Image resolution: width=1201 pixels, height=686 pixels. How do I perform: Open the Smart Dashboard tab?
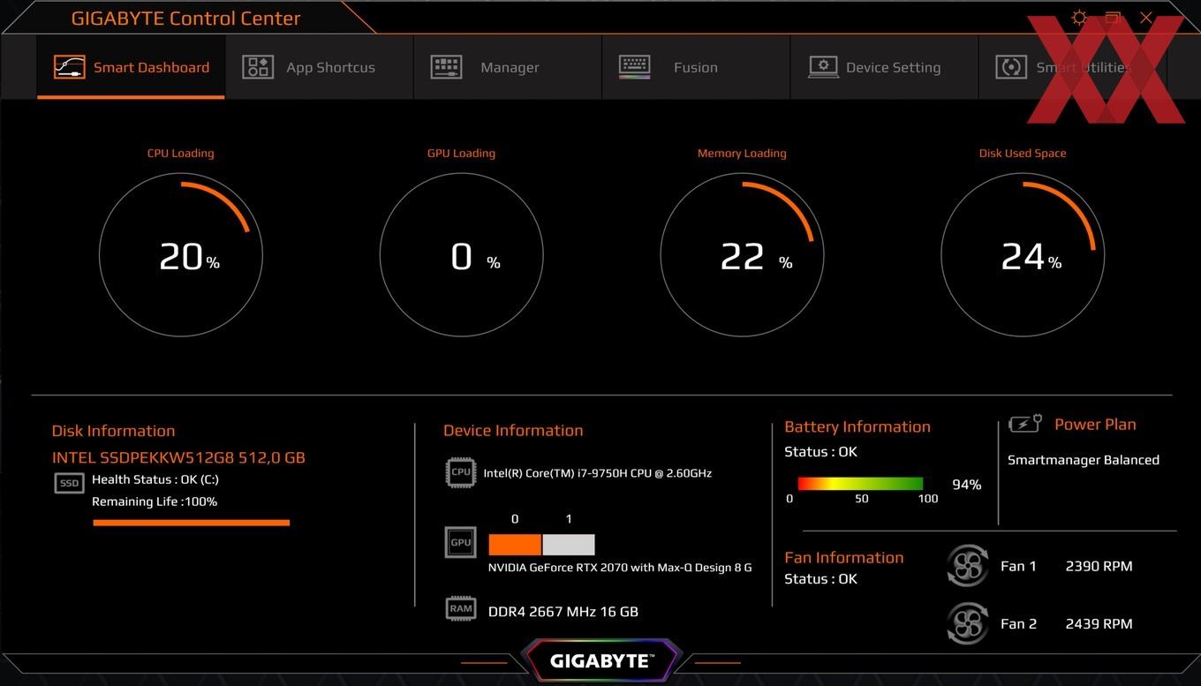131,67
